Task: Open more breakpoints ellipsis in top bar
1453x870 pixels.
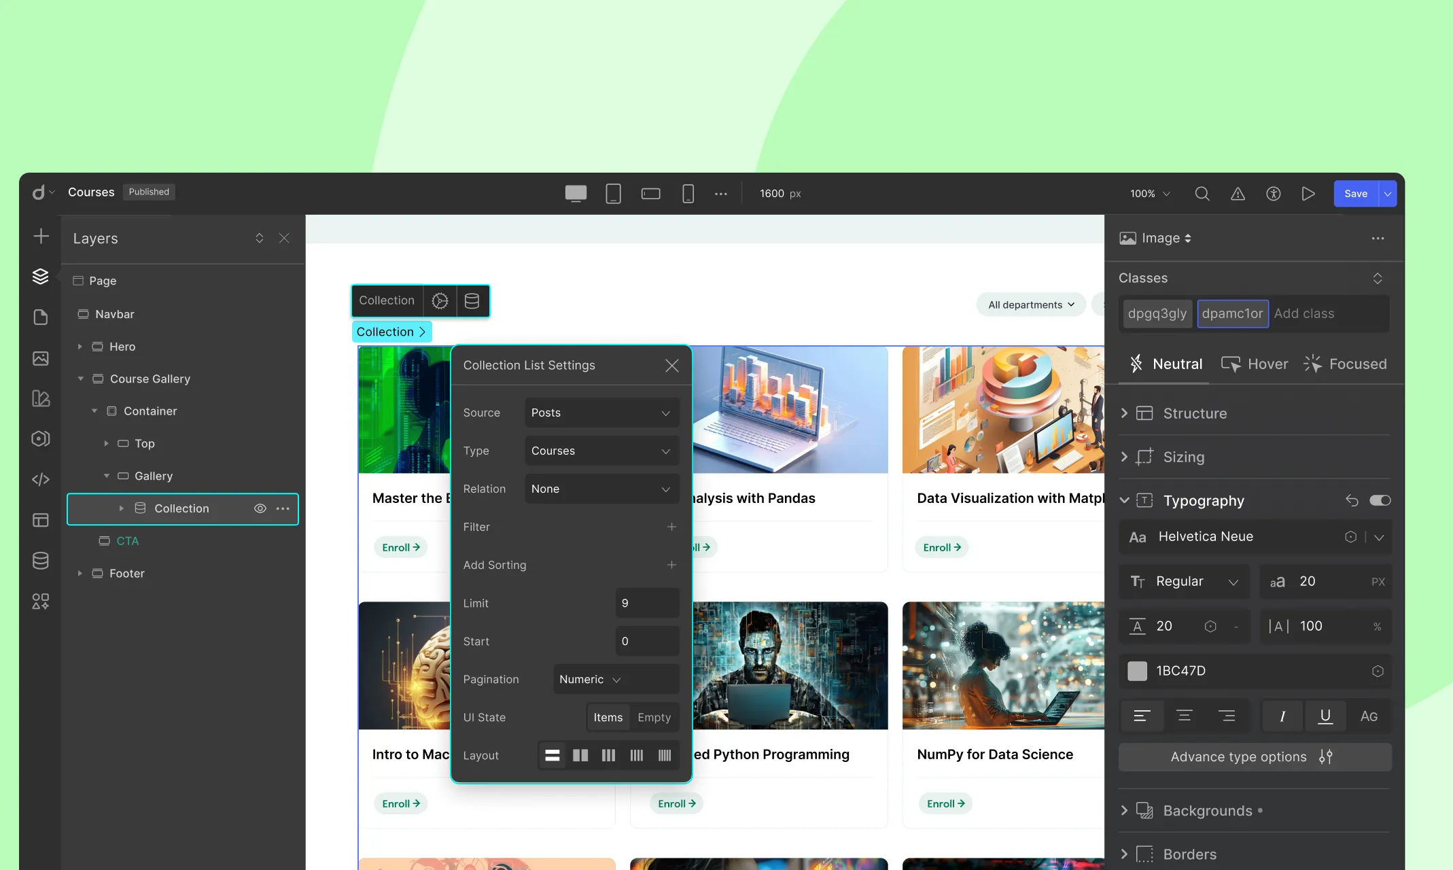Action: [x=721, y=194]
